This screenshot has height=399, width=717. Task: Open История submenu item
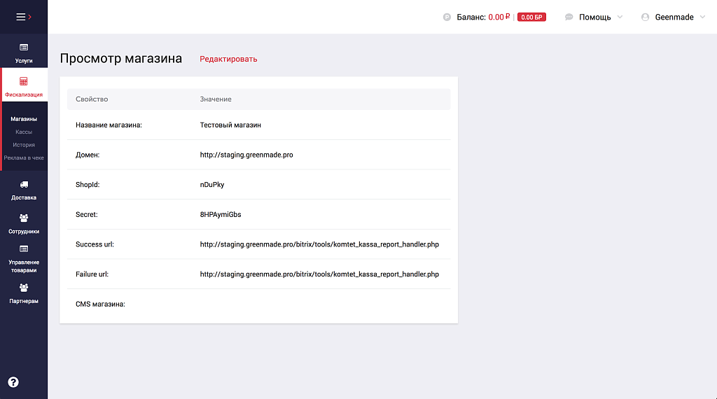point(24,145)
